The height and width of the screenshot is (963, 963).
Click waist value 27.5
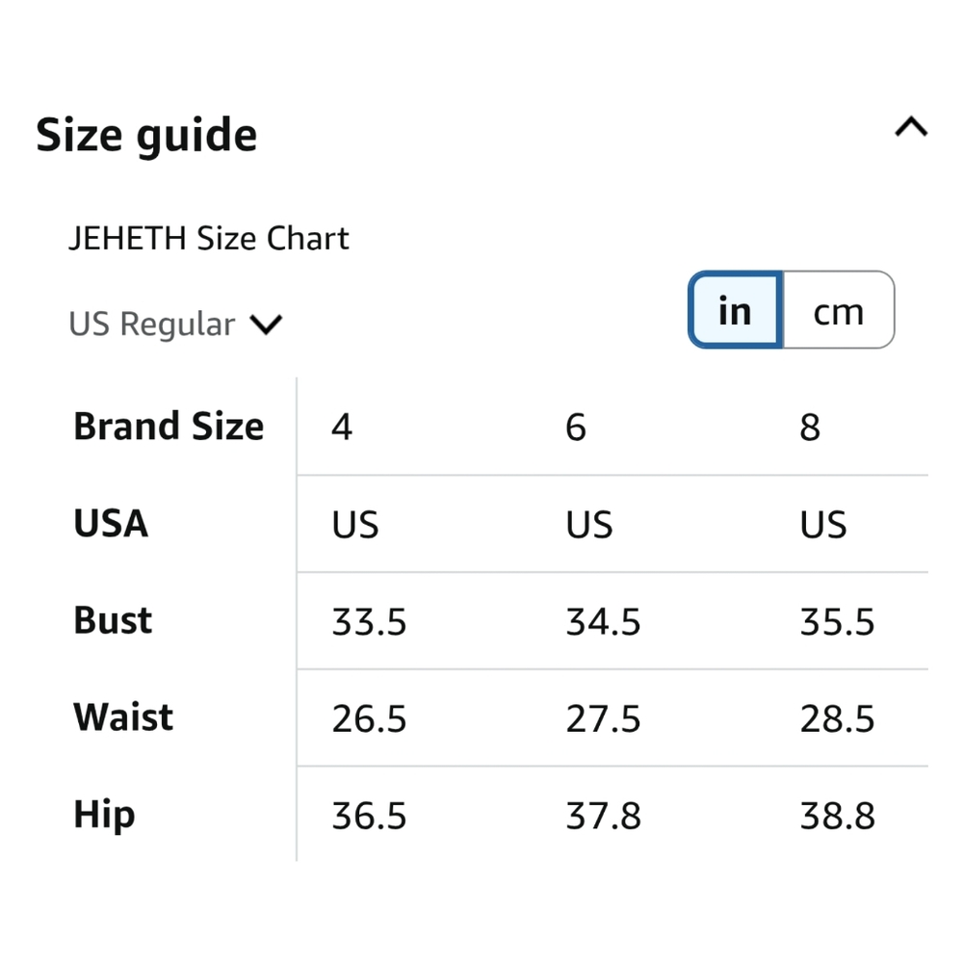point(603,718)
